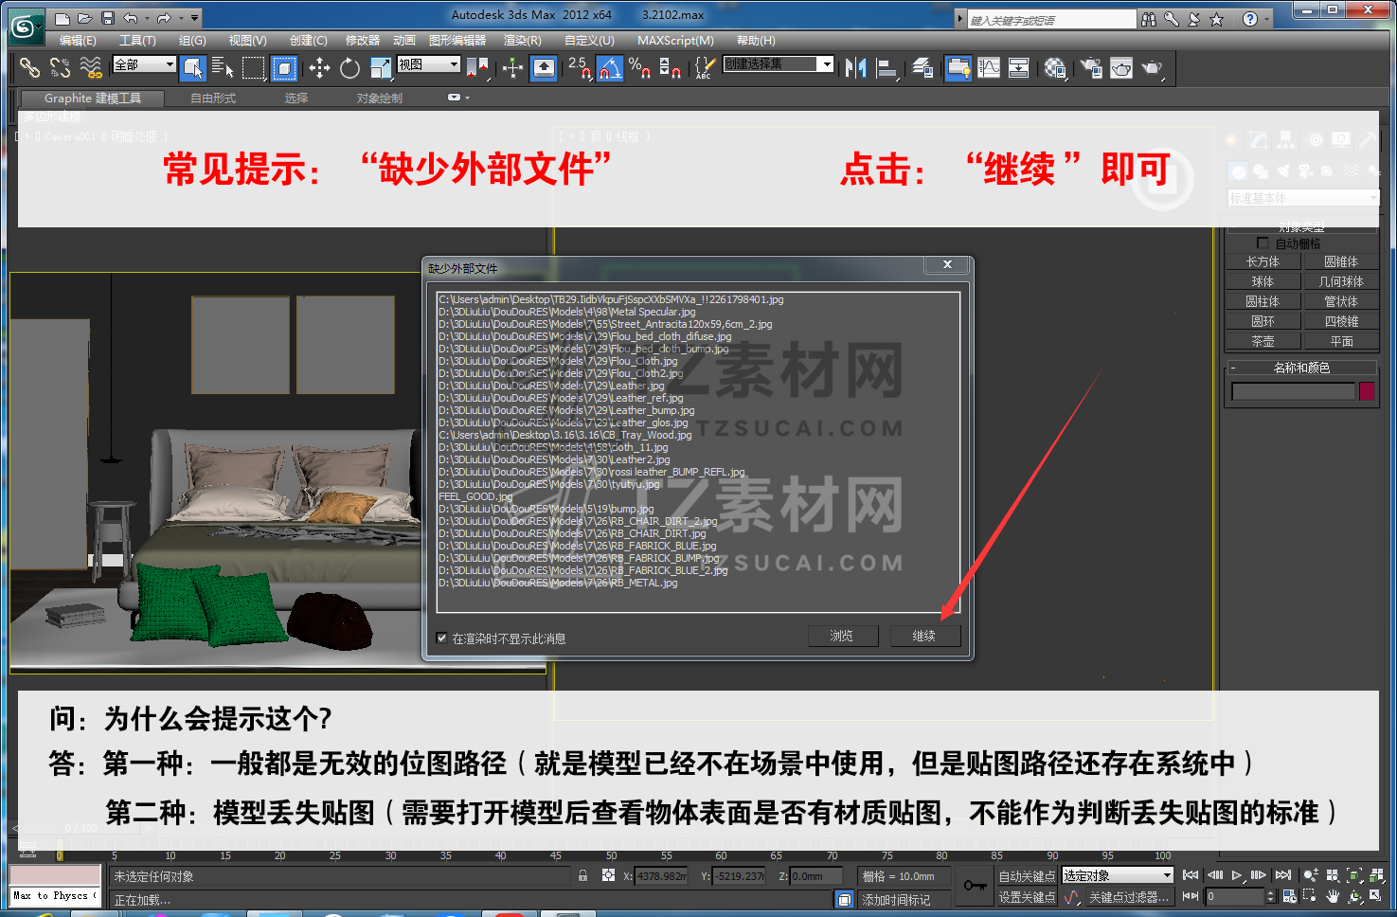The height and width of the screenshot is (917, 1397).
Task: Click the '继续' button in the dialog
Action: (924, 637)
